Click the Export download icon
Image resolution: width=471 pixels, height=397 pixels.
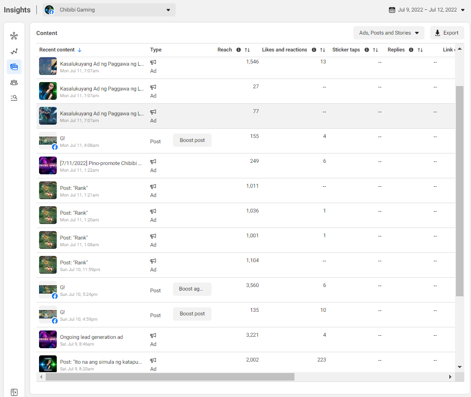point(437,33)
